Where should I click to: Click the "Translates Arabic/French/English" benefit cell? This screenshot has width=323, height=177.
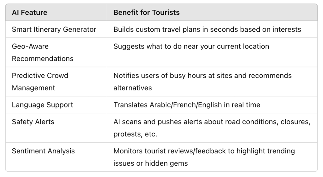pyautogui.click(x=187, y=105)
